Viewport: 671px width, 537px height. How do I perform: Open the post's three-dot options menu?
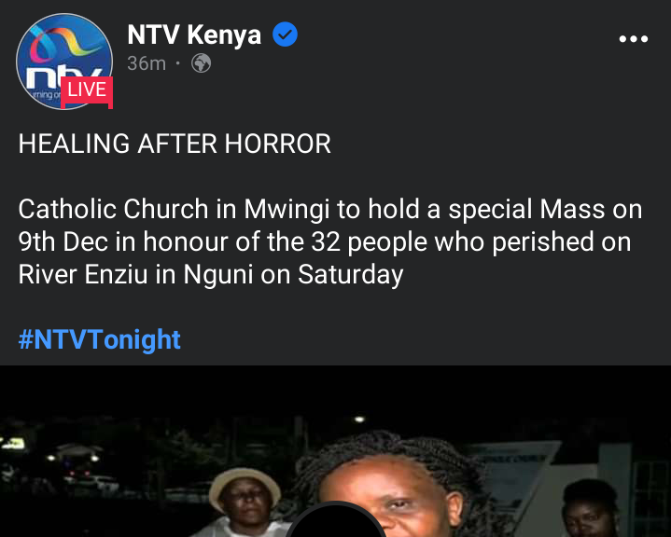click(x=634, y=39)
